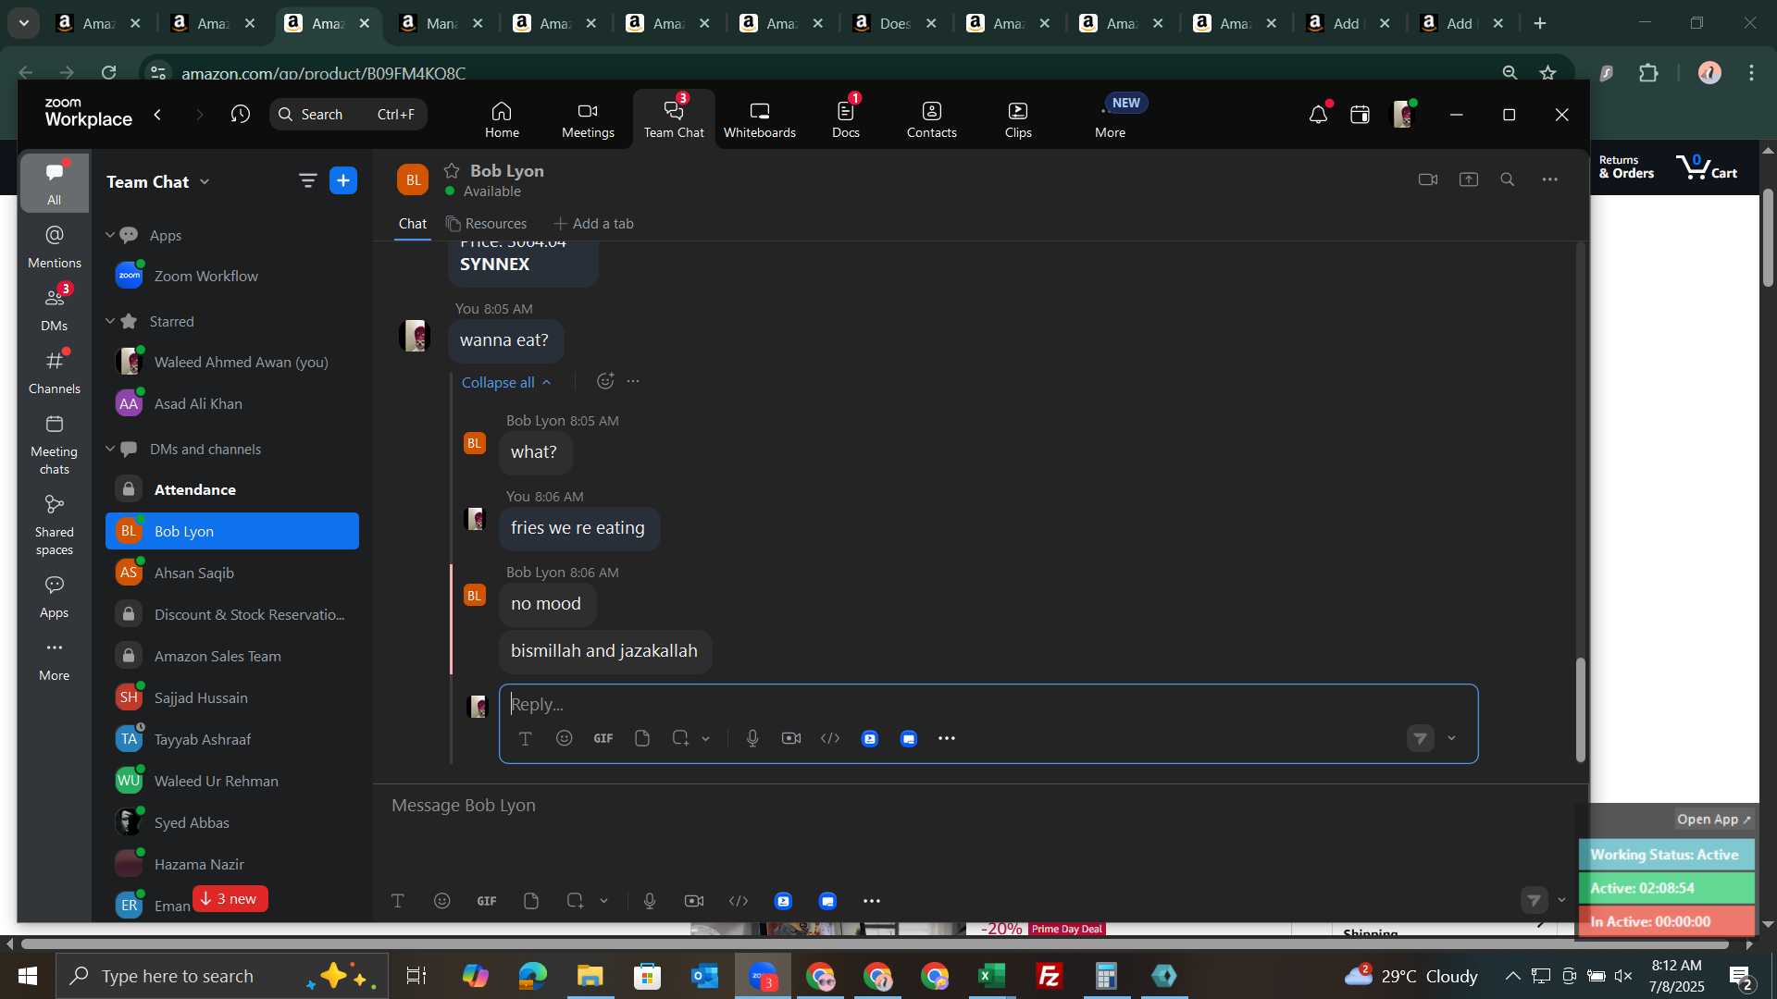Star the Bob Lyon conversation
This screenshot has width=1777, height=999.
[452, 170]
